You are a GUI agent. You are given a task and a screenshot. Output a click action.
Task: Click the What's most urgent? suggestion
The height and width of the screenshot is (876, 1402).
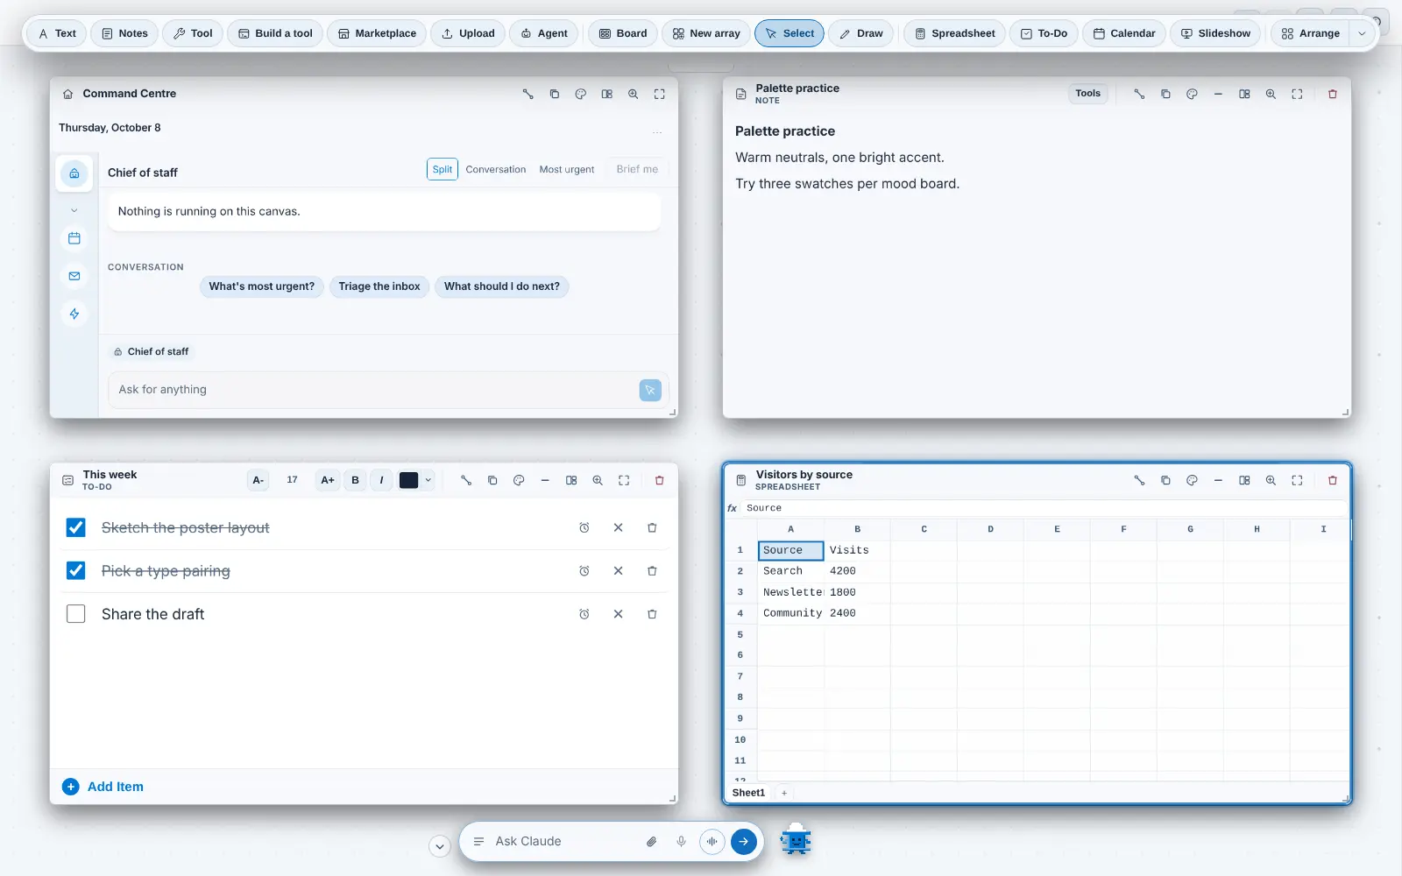[x=262, y=286]
